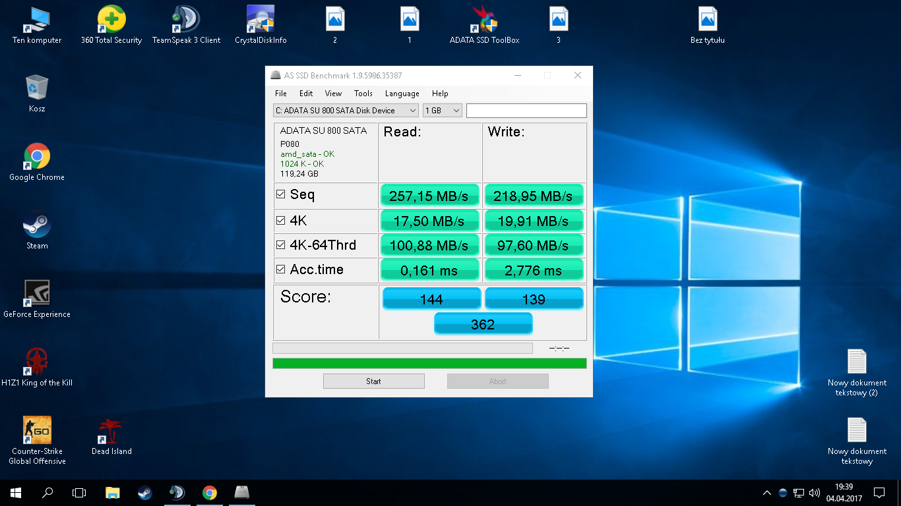The height and width of the screenshot is (506, 901).
Task: Select the Nowy dokument tekstowy file
Action: click(857, 441)
